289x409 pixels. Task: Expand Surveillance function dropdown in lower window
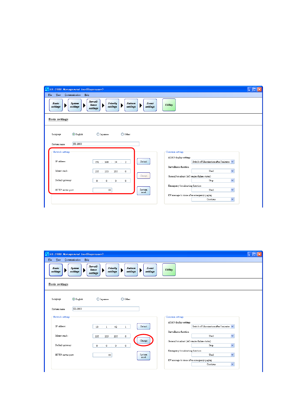point(233,336)
